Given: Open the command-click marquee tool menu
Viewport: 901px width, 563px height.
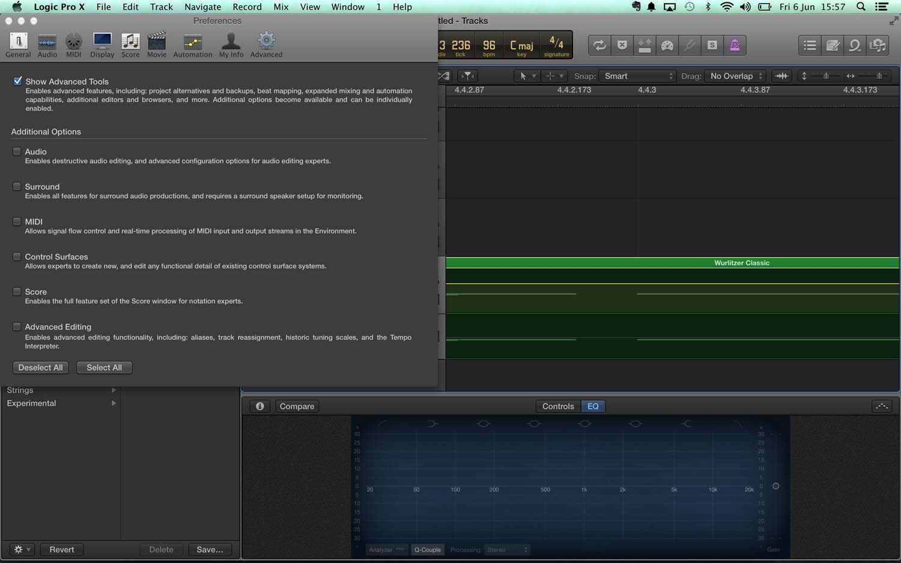Looking at the screenshot, I should click(554, 76).
